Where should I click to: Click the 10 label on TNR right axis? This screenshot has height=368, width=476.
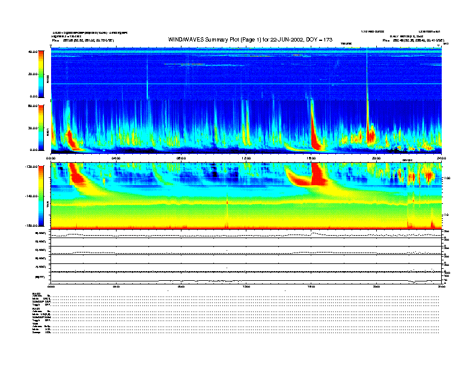pyautogui.click(x=446, y=215)
